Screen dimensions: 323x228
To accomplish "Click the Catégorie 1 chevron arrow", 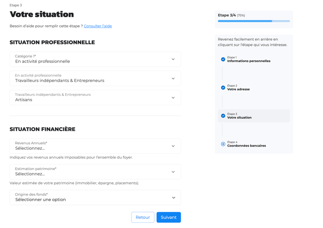I will 173,59.
